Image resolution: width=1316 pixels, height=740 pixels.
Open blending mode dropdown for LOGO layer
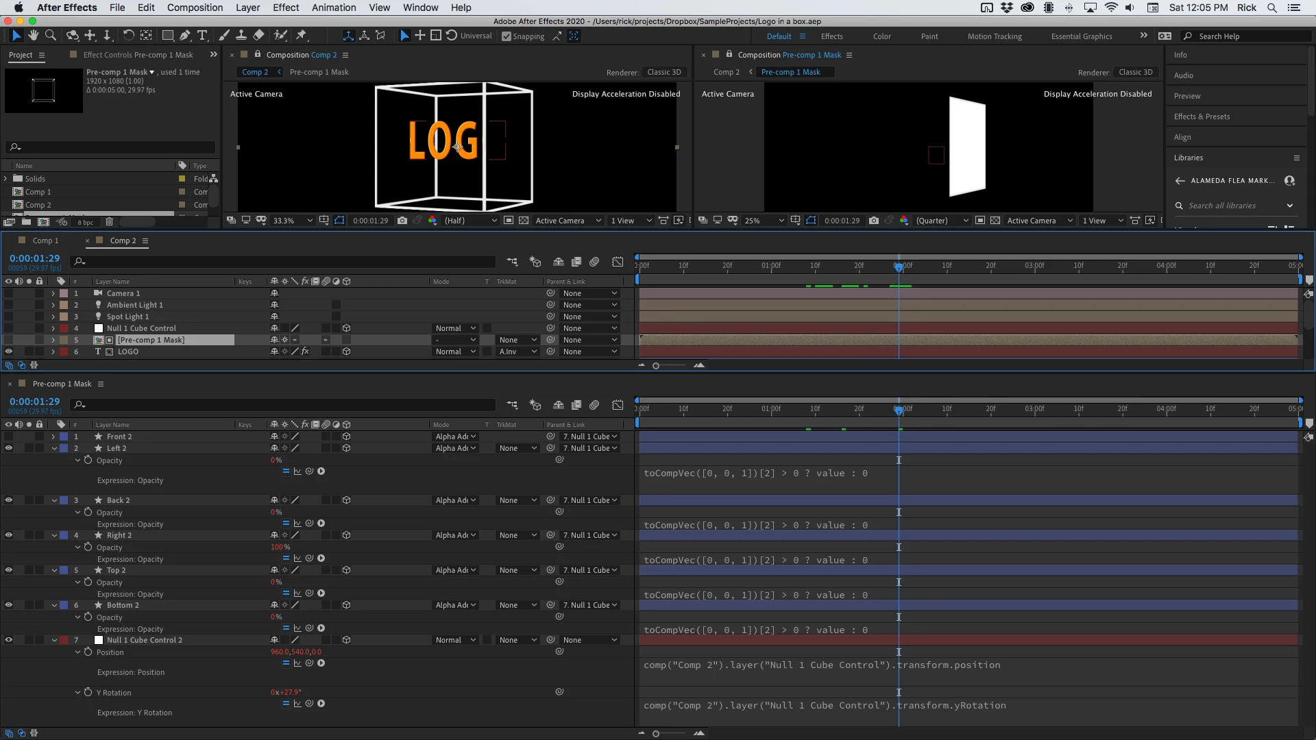point(455,351)
